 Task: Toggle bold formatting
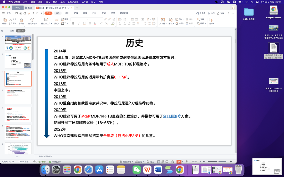[x=73, y=24]
